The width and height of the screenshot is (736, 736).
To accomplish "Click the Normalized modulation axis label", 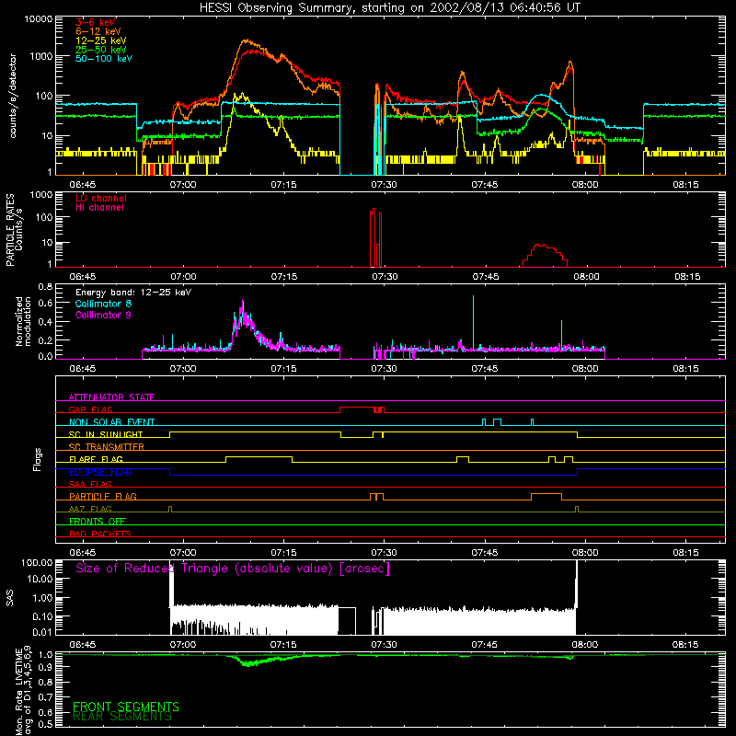I will (23, 321).
